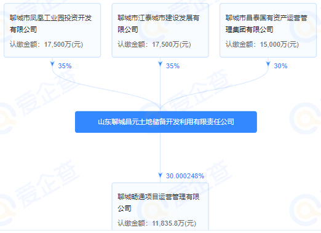The height and width of the screenshot is (233, 321).
Task: Click the 30% label under 昌泰国有资产 card
Action: pyautogui.click(x=280, y=66)
